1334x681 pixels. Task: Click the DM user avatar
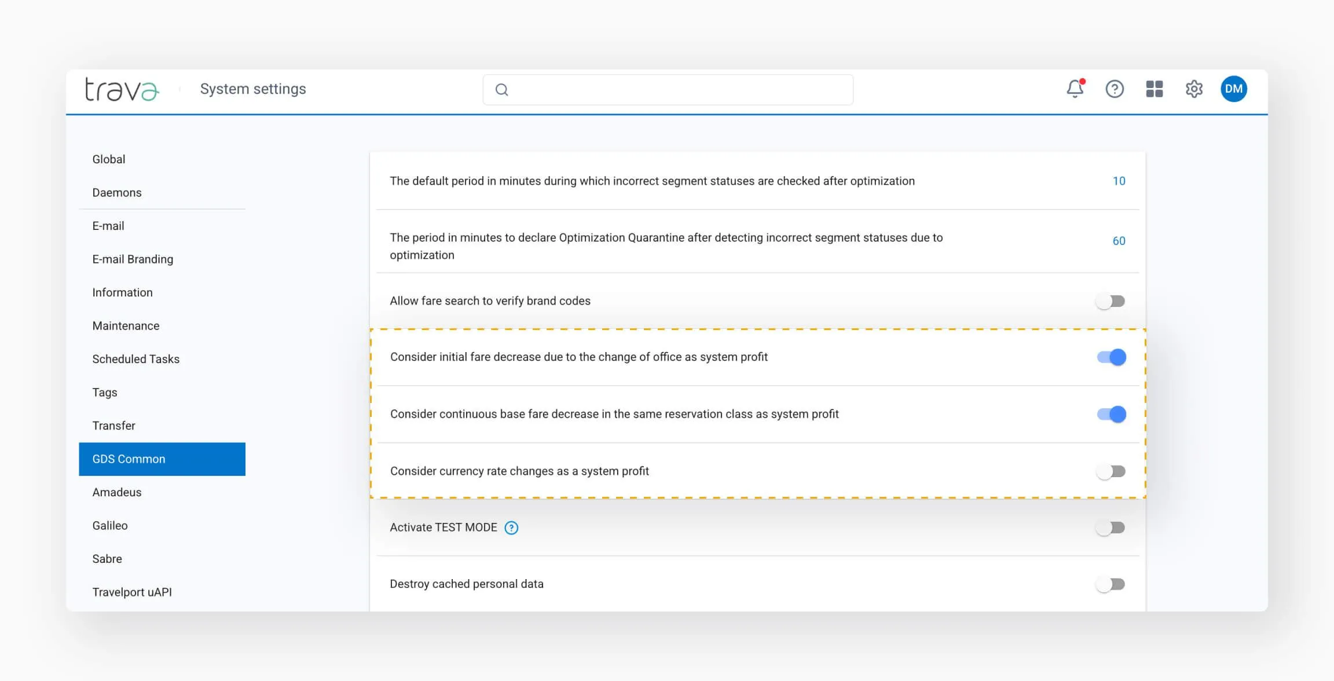coord(1234,89)
